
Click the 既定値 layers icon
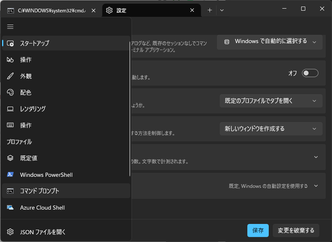[x=10, y=158]
